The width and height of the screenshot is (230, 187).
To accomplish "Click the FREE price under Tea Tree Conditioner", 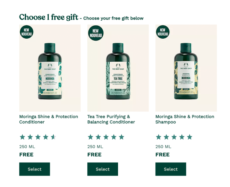I will click(x=94, y=154).
